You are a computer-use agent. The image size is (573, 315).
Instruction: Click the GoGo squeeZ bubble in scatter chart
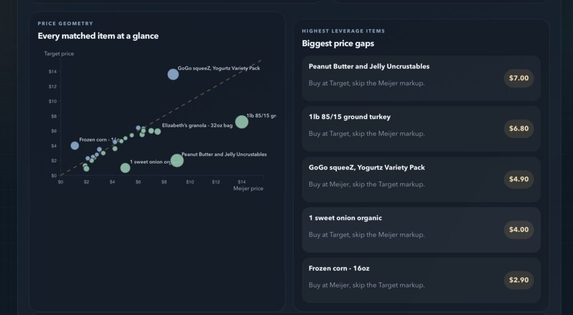pos(173,74)
